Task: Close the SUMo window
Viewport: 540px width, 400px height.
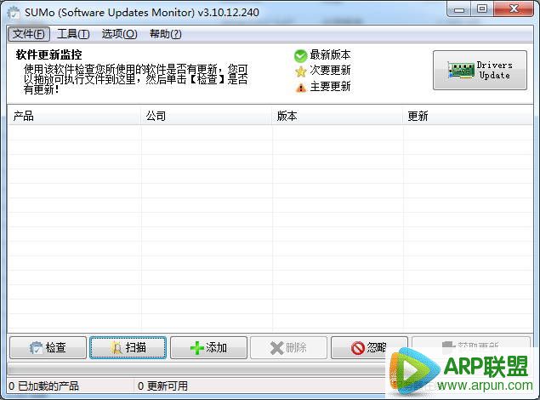Action: [x=514, y=9]
